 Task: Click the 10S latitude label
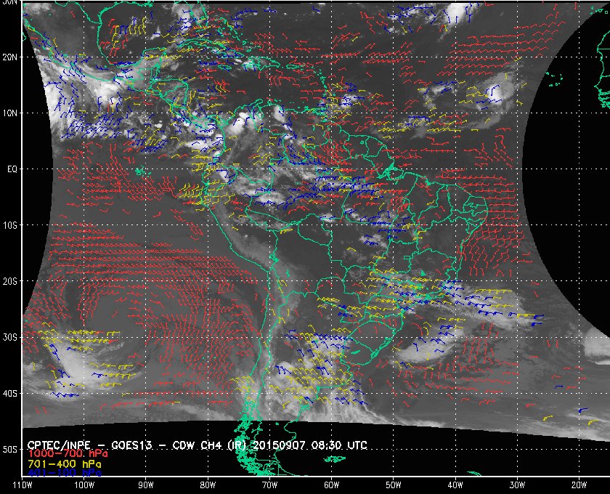click(x=10, y=225)
